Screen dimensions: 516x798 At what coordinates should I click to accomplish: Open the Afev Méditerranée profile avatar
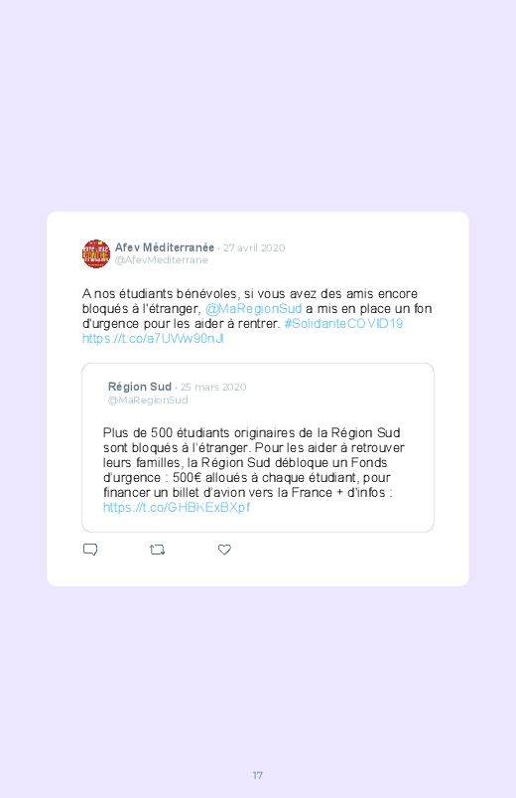tap(96, 253)
